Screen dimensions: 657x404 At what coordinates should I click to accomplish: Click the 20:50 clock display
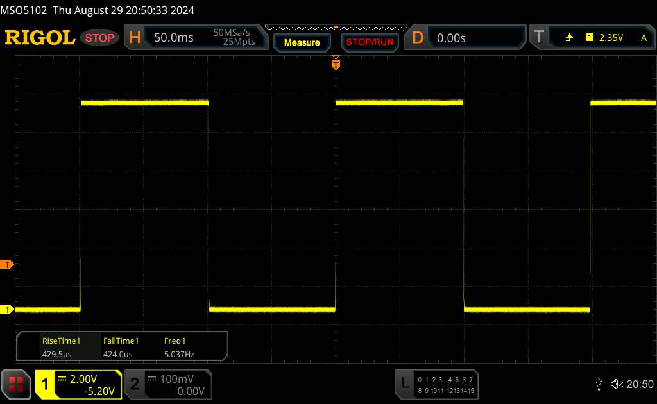pyautogui.click(x=640, y=384)
